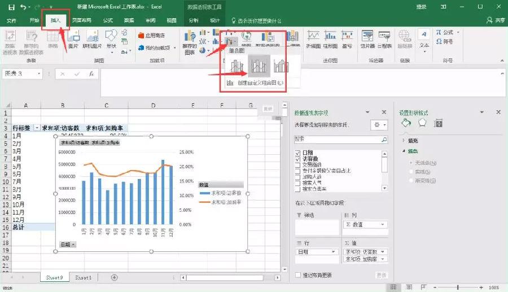Insert a Line sparkline
The image size is (508, 292).
pos(313,39)
